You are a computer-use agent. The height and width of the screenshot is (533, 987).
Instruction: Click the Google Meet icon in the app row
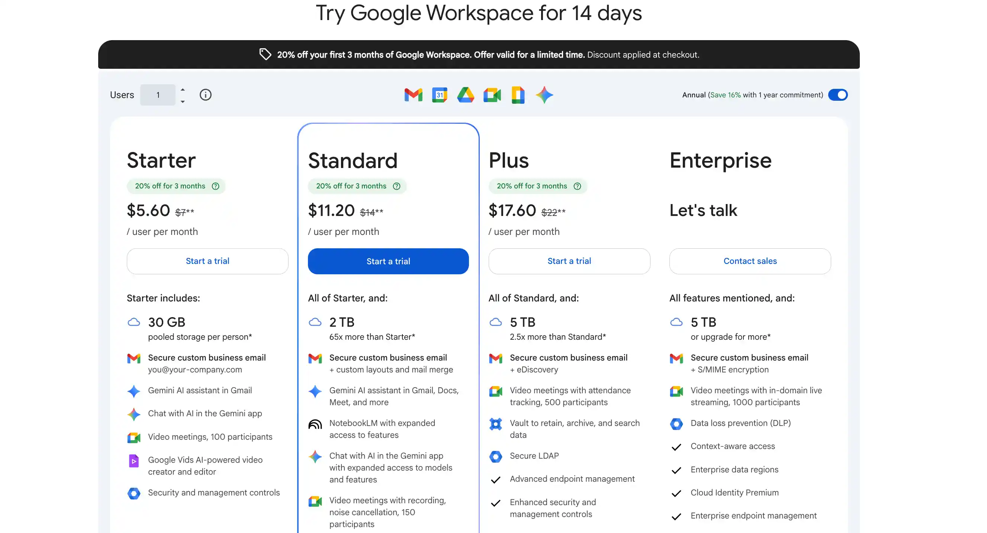point(492,95)
